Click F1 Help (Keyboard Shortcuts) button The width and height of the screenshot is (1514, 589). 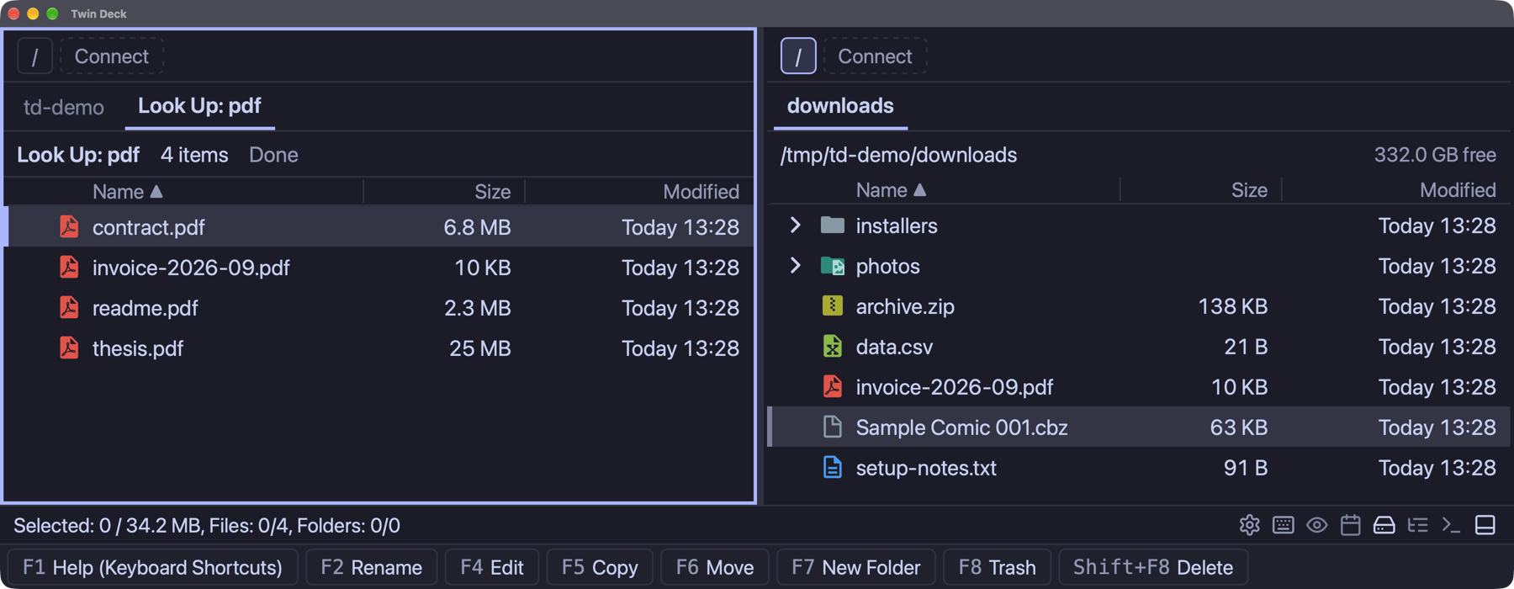point(152,567)
